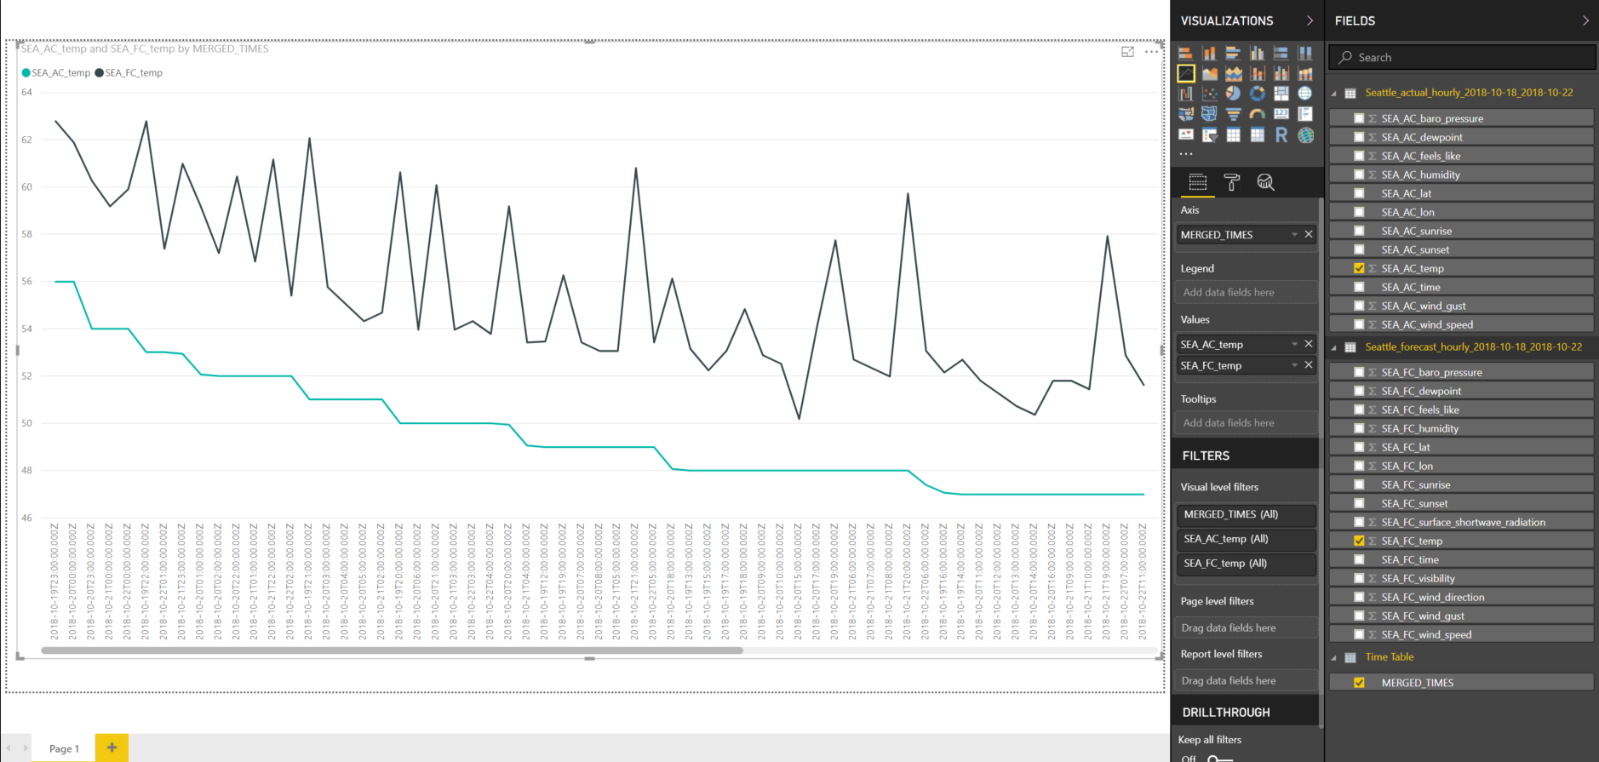Check the SEA_AC_humidity field
The height and width of the screenshot is (762, 1599).
(1359, 175)
